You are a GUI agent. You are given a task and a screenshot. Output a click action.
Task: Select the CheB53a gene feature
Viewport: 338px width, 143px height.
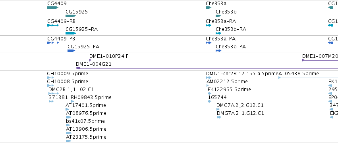click(x=209, y=8)
